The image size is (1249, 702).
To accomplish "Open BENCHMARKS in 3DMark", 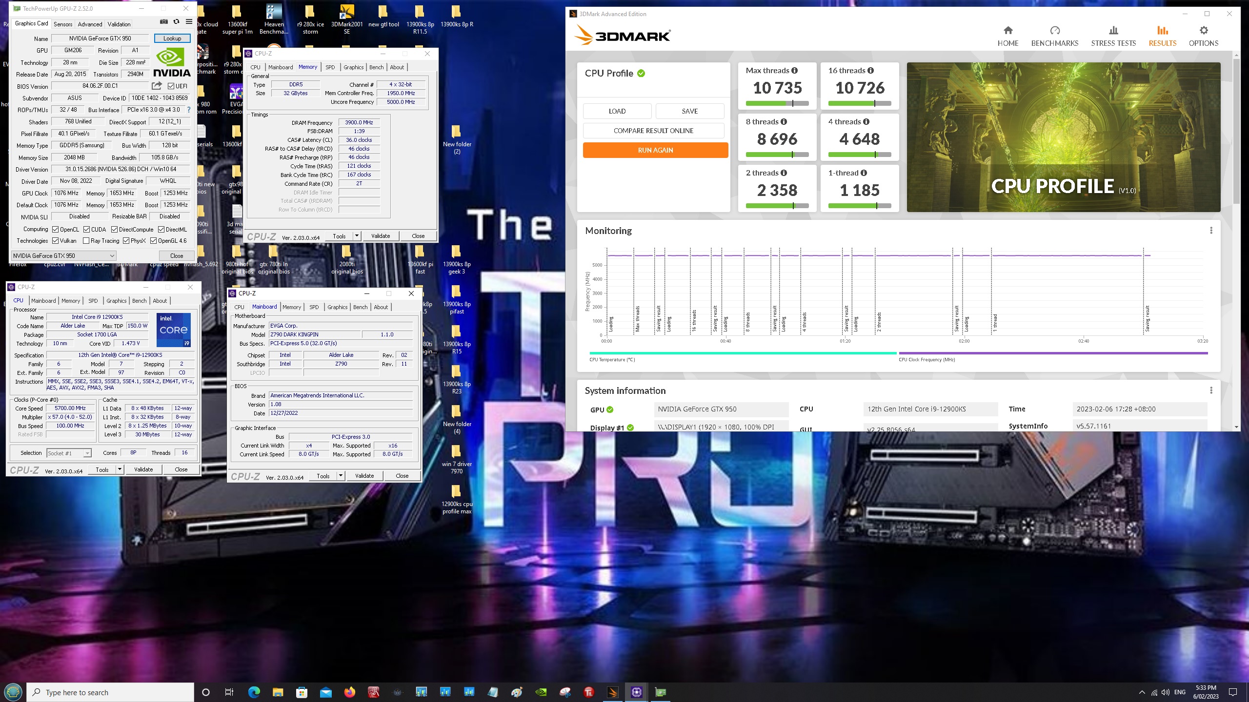I will point(1054,37).
